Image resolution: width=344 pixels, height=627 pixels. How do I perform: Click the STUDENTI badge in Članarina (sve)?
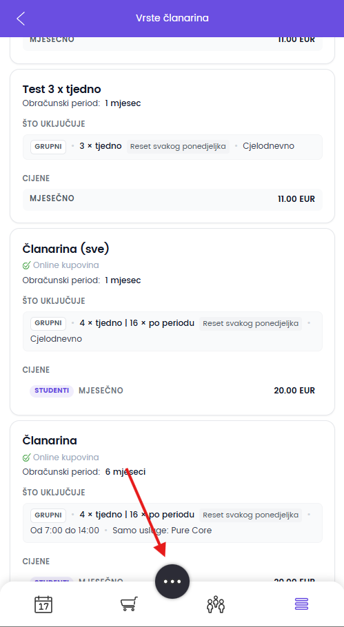pyautogui.click(x=52, y=391)
